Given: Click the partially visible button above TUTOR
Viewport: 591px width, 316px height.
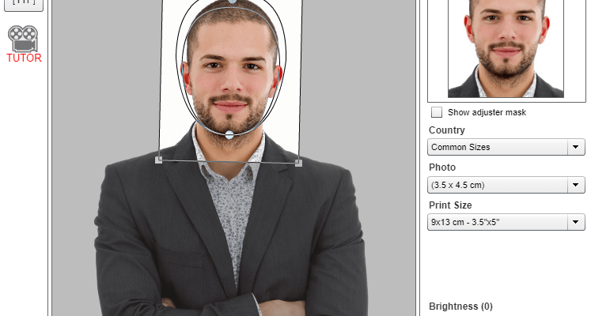Looking at the screenshot, I should pyautogui.click(x=24, y=5).
